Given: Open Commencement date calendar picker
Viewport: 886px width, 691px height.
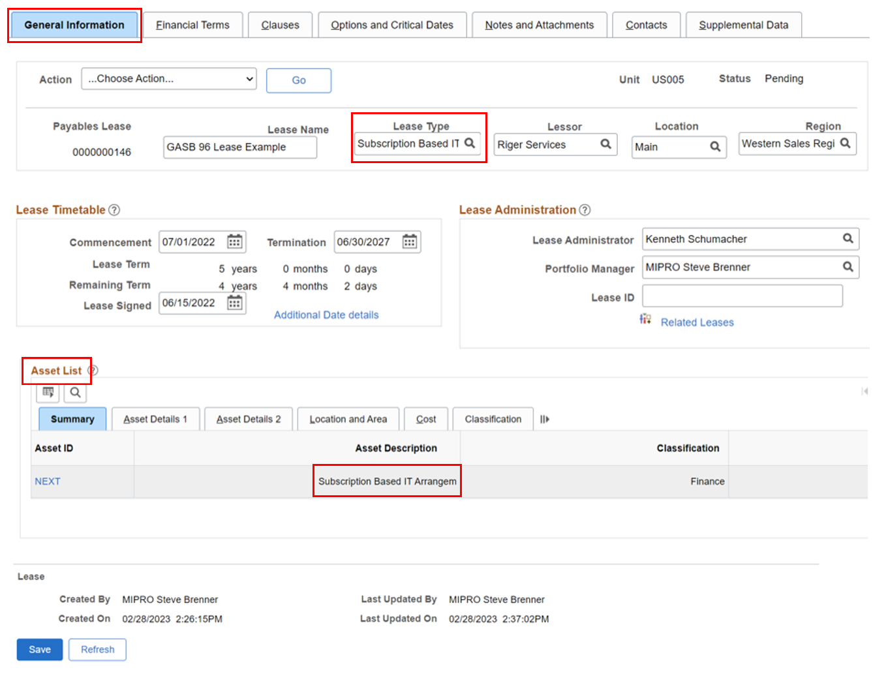Looking at the screenshot, I should coord(235,242).
